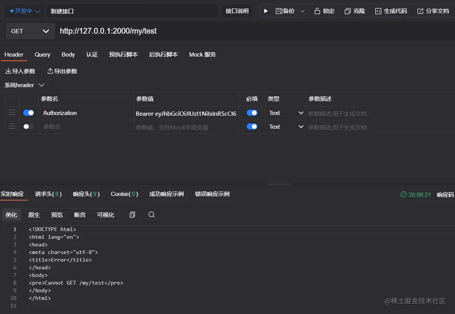455x314 pixels.
Task: Click the 接口说明 button
Action: [x=237, y=11]
